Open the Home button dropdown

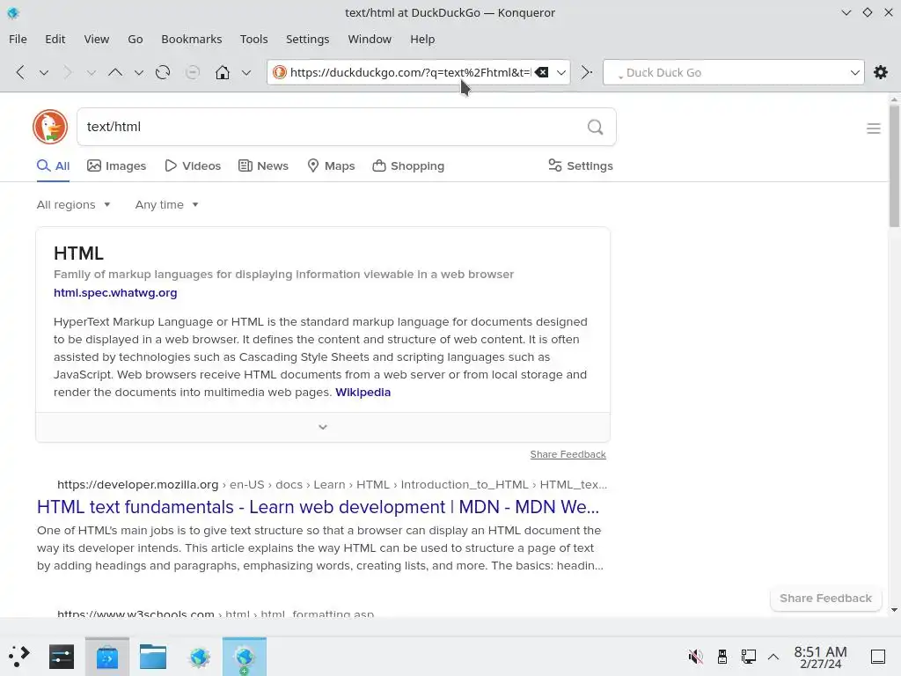[x=246, y=73]
